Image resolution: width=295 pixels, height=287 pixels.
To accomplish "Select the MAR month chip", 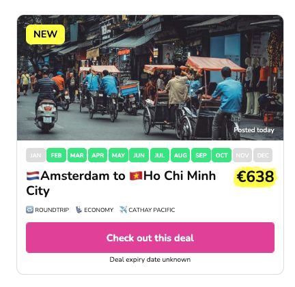I will pos(77,155).
